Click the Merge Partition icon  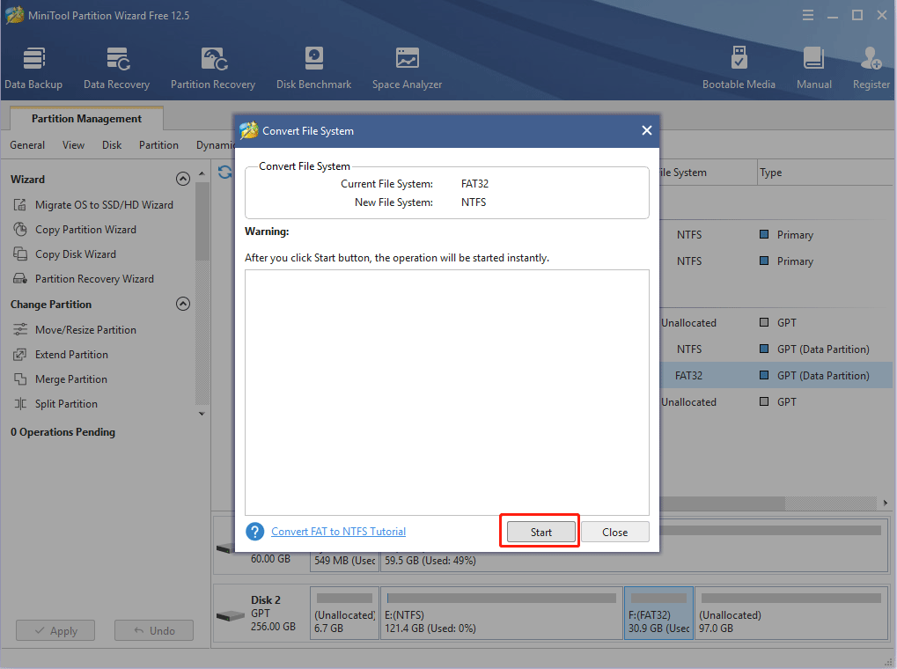coord(20,379)
